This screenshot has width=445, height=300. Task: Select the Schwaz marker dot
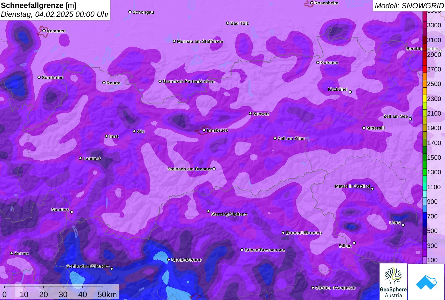[250, 114]
